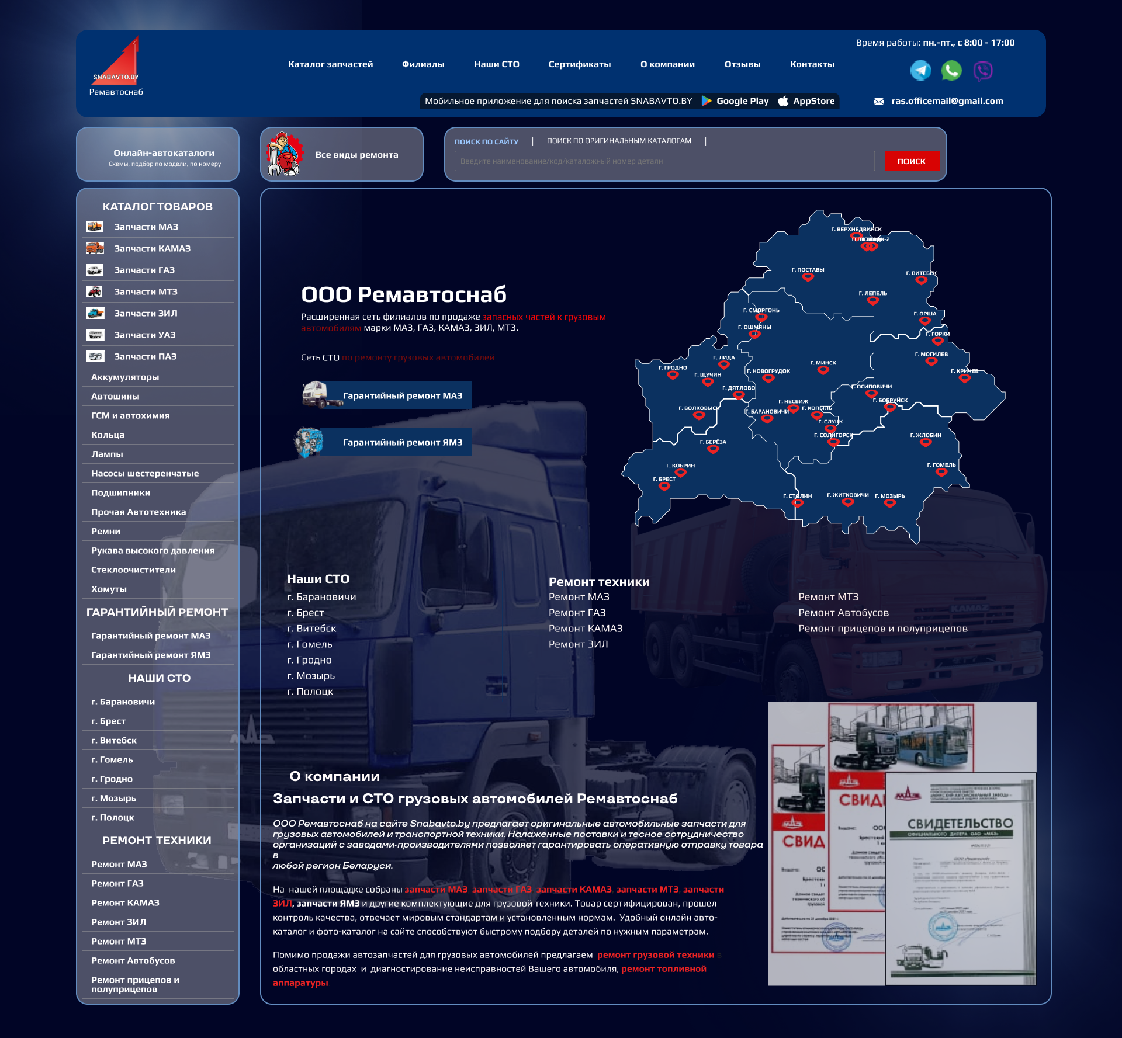Open the Отзывы menu item
The width and height of the screenshot is (1122, 1038).
742,64
